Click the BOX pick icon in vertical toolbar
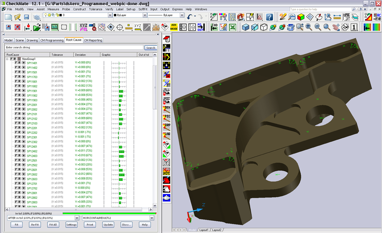 [166, 110]
